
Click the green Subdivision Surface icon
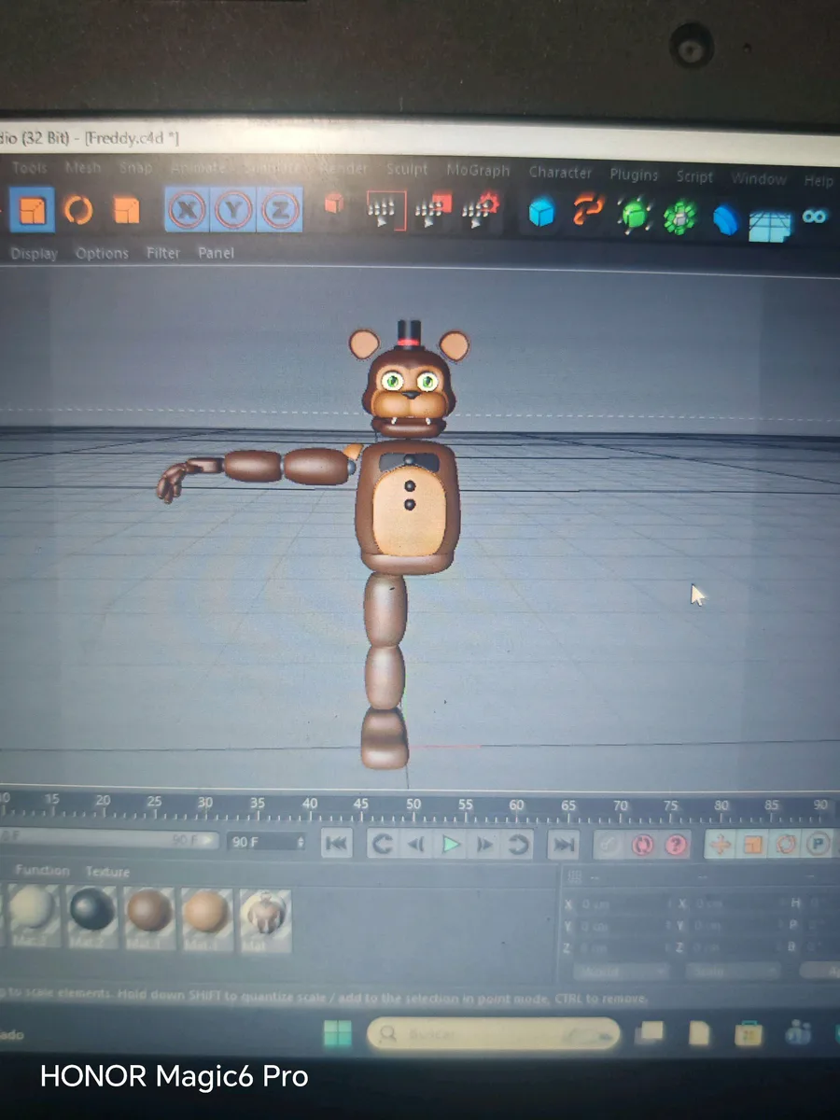pos(636,214)
